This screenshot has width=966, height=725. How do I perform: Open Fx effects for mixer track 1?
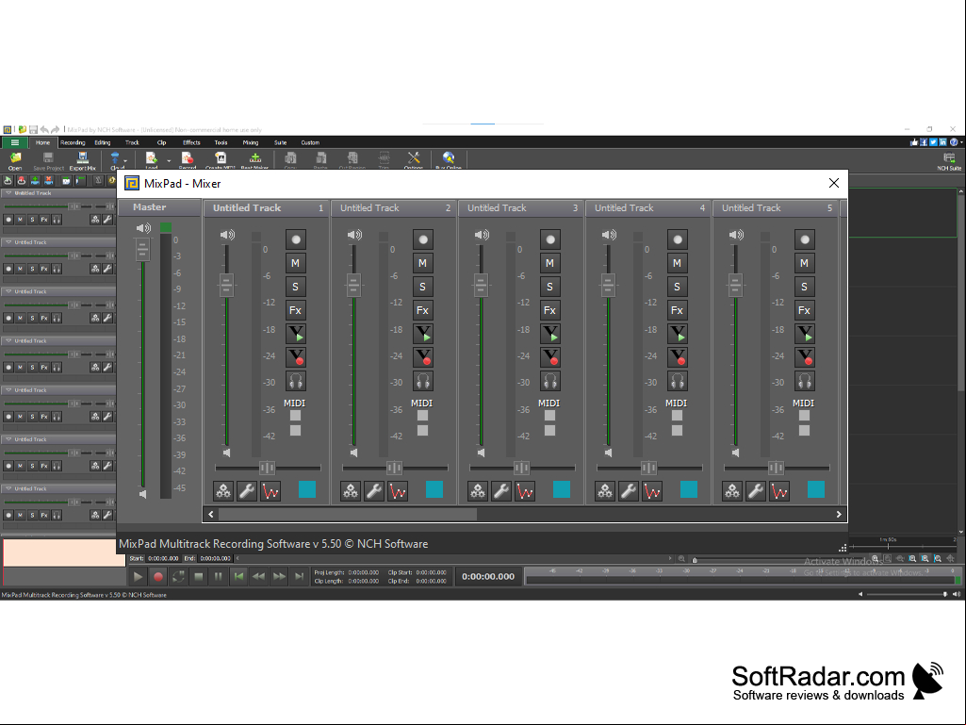coord(296,310)
